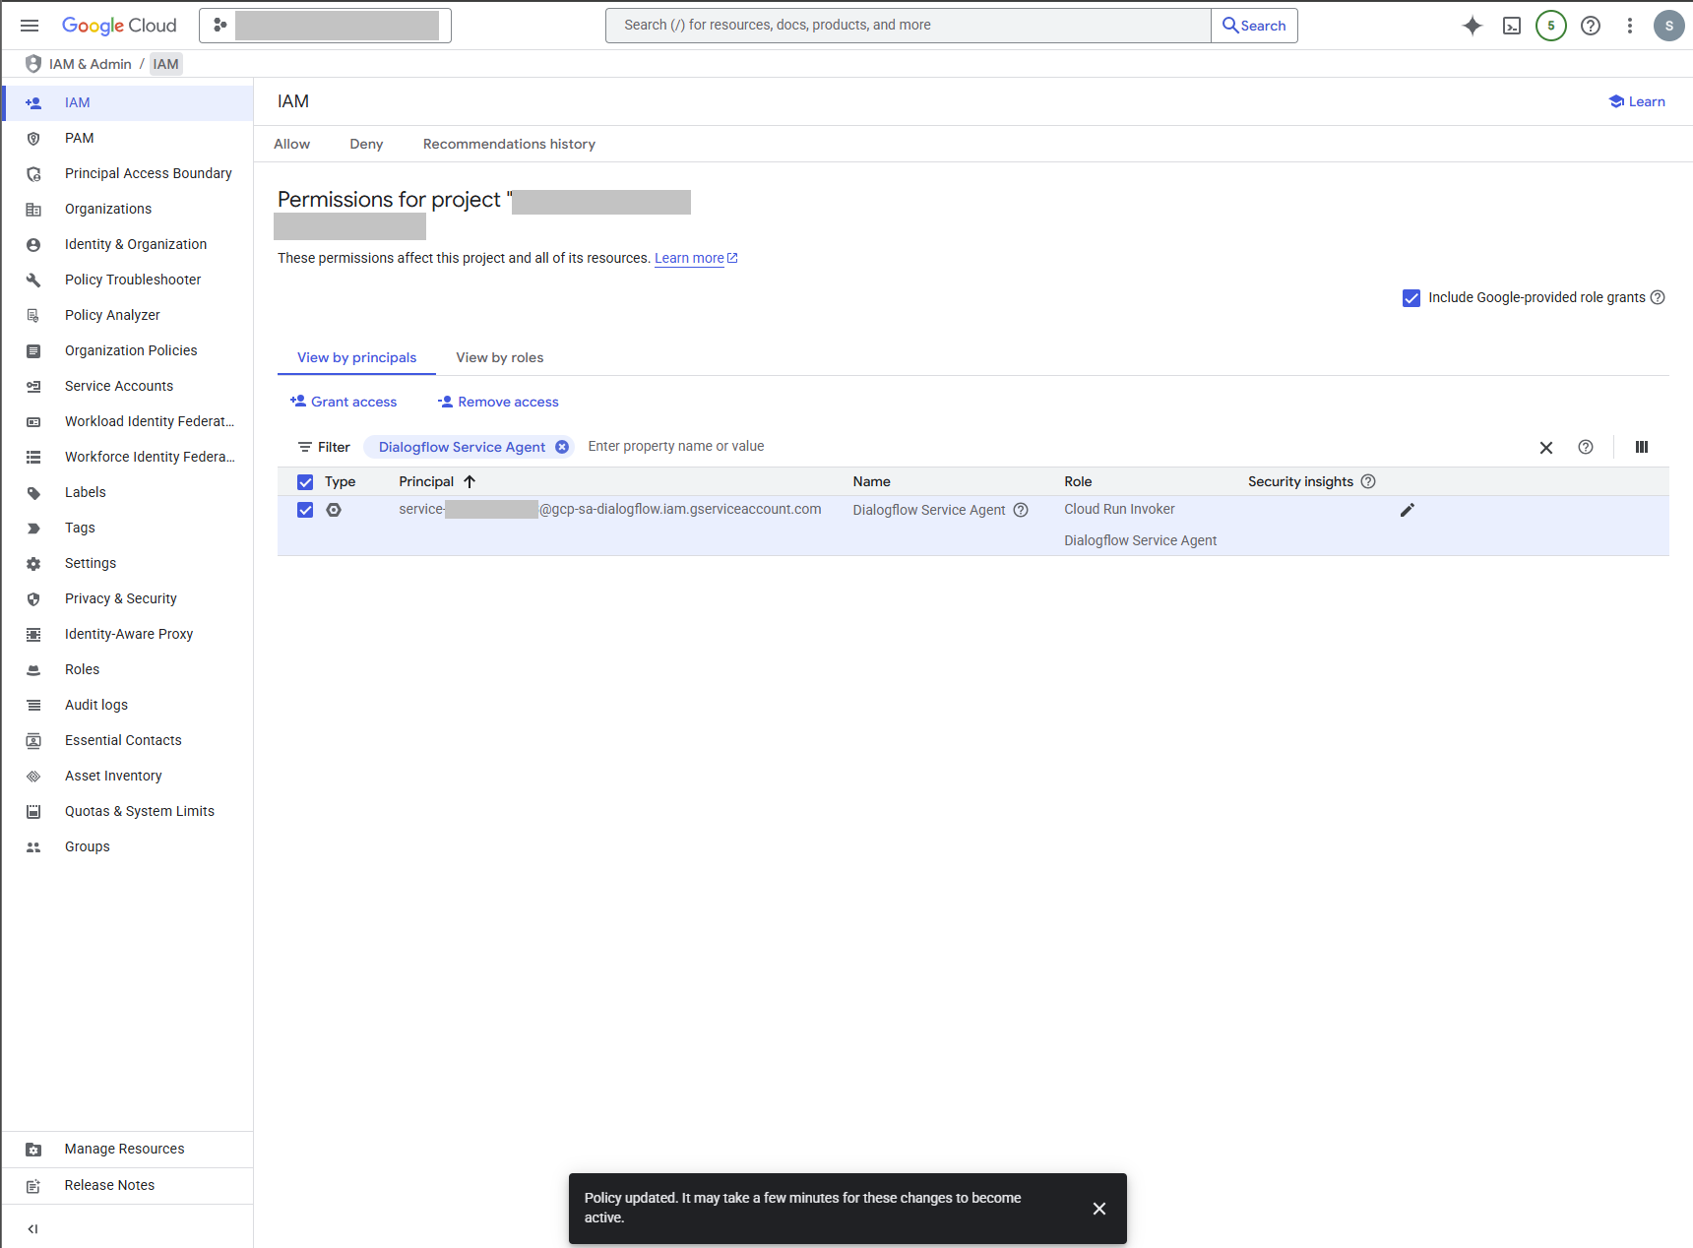Open Policy Troubleshooter from the sidebar
The image size is (1693, 1248).
[x=133, y=280]
